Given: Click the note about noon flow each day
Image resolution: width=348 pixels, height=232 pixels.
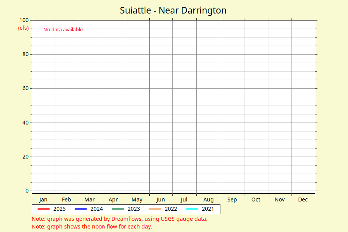Looking at the screenshot, I should pos(92,227).
